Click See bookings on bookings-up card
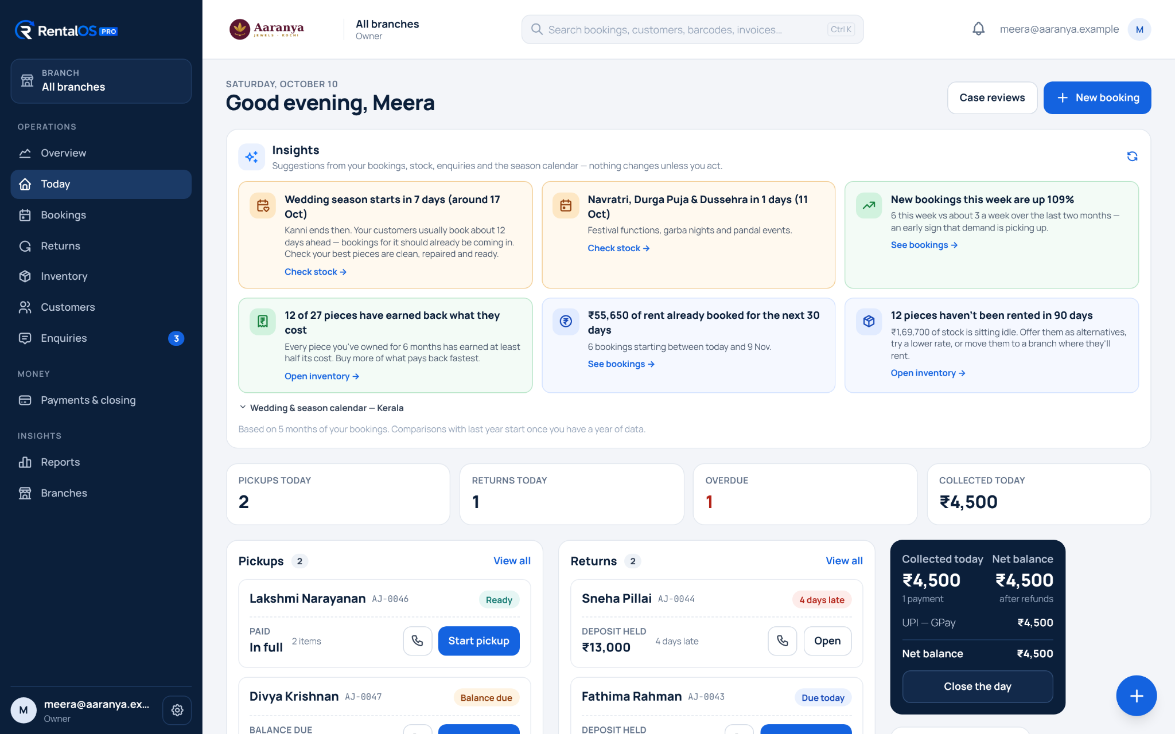The image size is (1175, 734). [924, 245]
